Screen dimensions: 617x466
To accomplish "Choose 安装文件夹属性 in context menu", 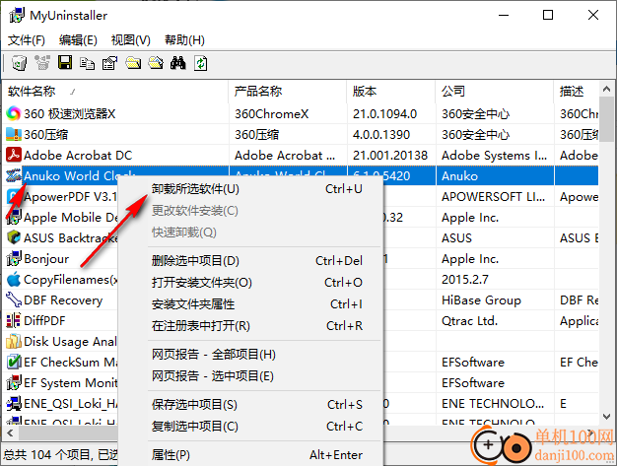I will click(250, 304).
